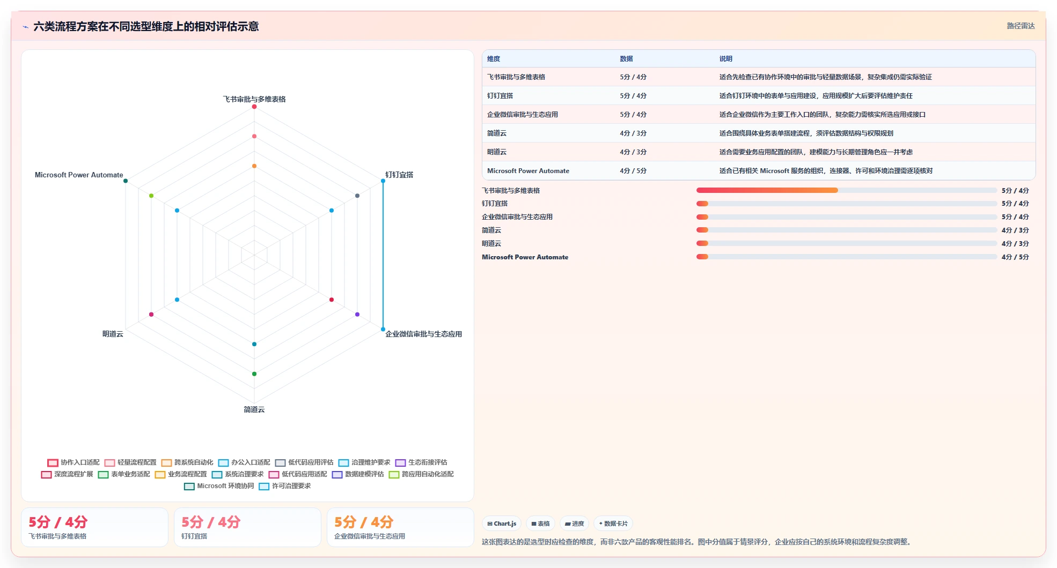Click the 钉钉宜搭 progress bar

tap(847, 204)
